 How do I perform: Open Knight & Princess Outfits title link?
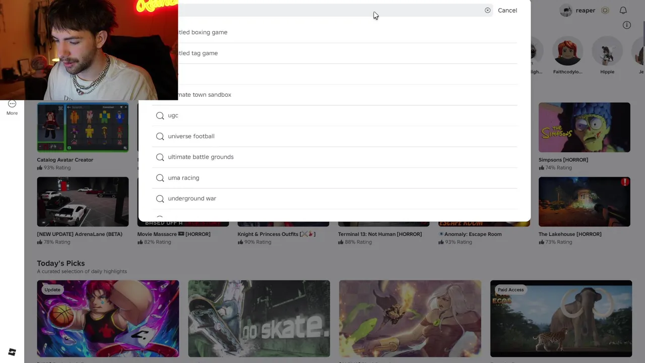277,234
